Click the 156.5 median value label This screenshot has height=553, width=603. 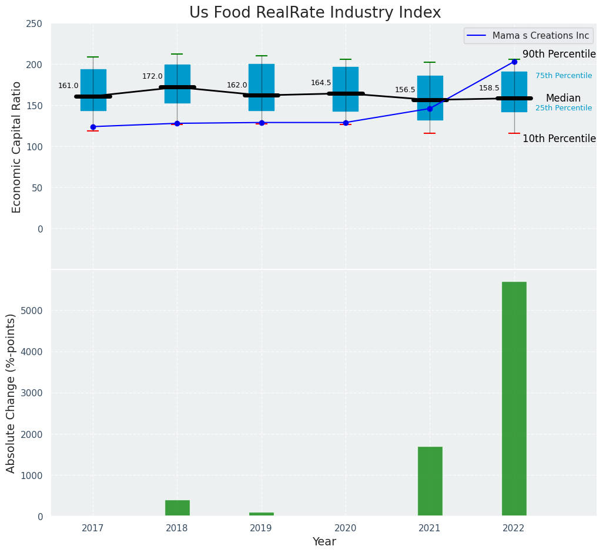click(x=405, y=90)
